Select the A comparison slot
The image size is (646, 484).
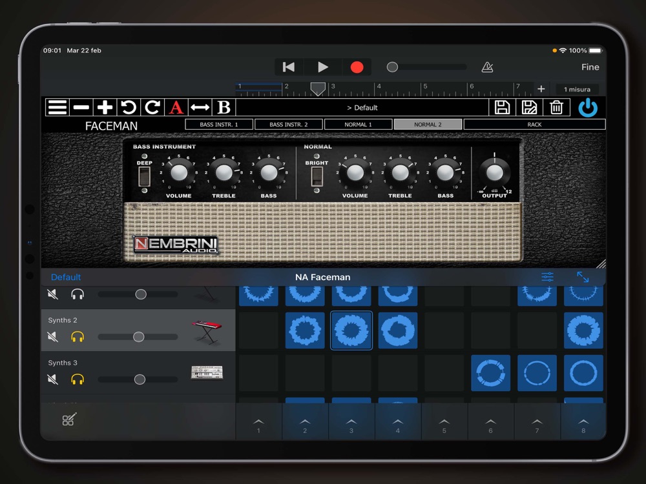coord(176,107)
